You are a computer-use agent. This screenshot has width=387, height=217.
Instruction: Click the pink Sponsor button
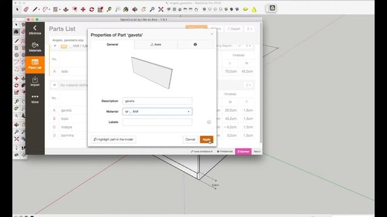coord(243,151)
